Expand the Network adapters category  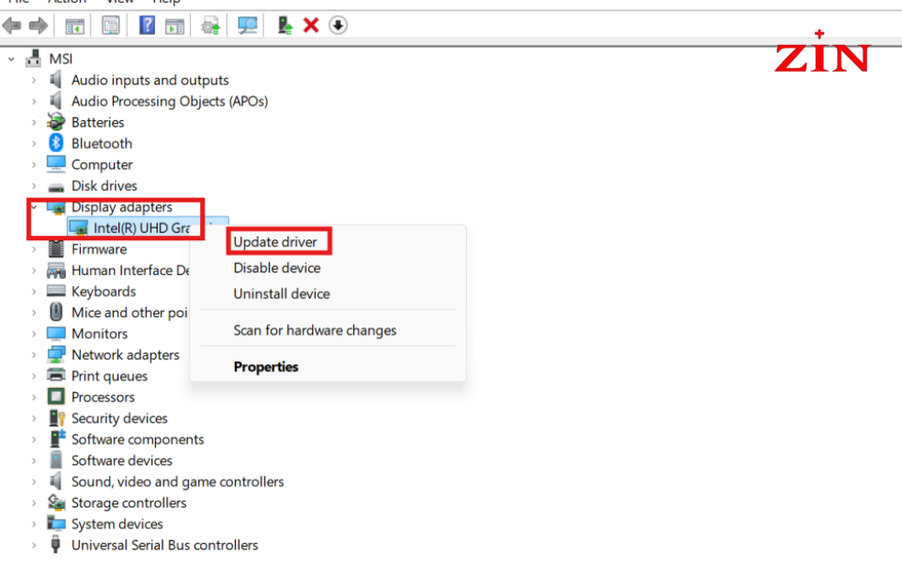34,355
